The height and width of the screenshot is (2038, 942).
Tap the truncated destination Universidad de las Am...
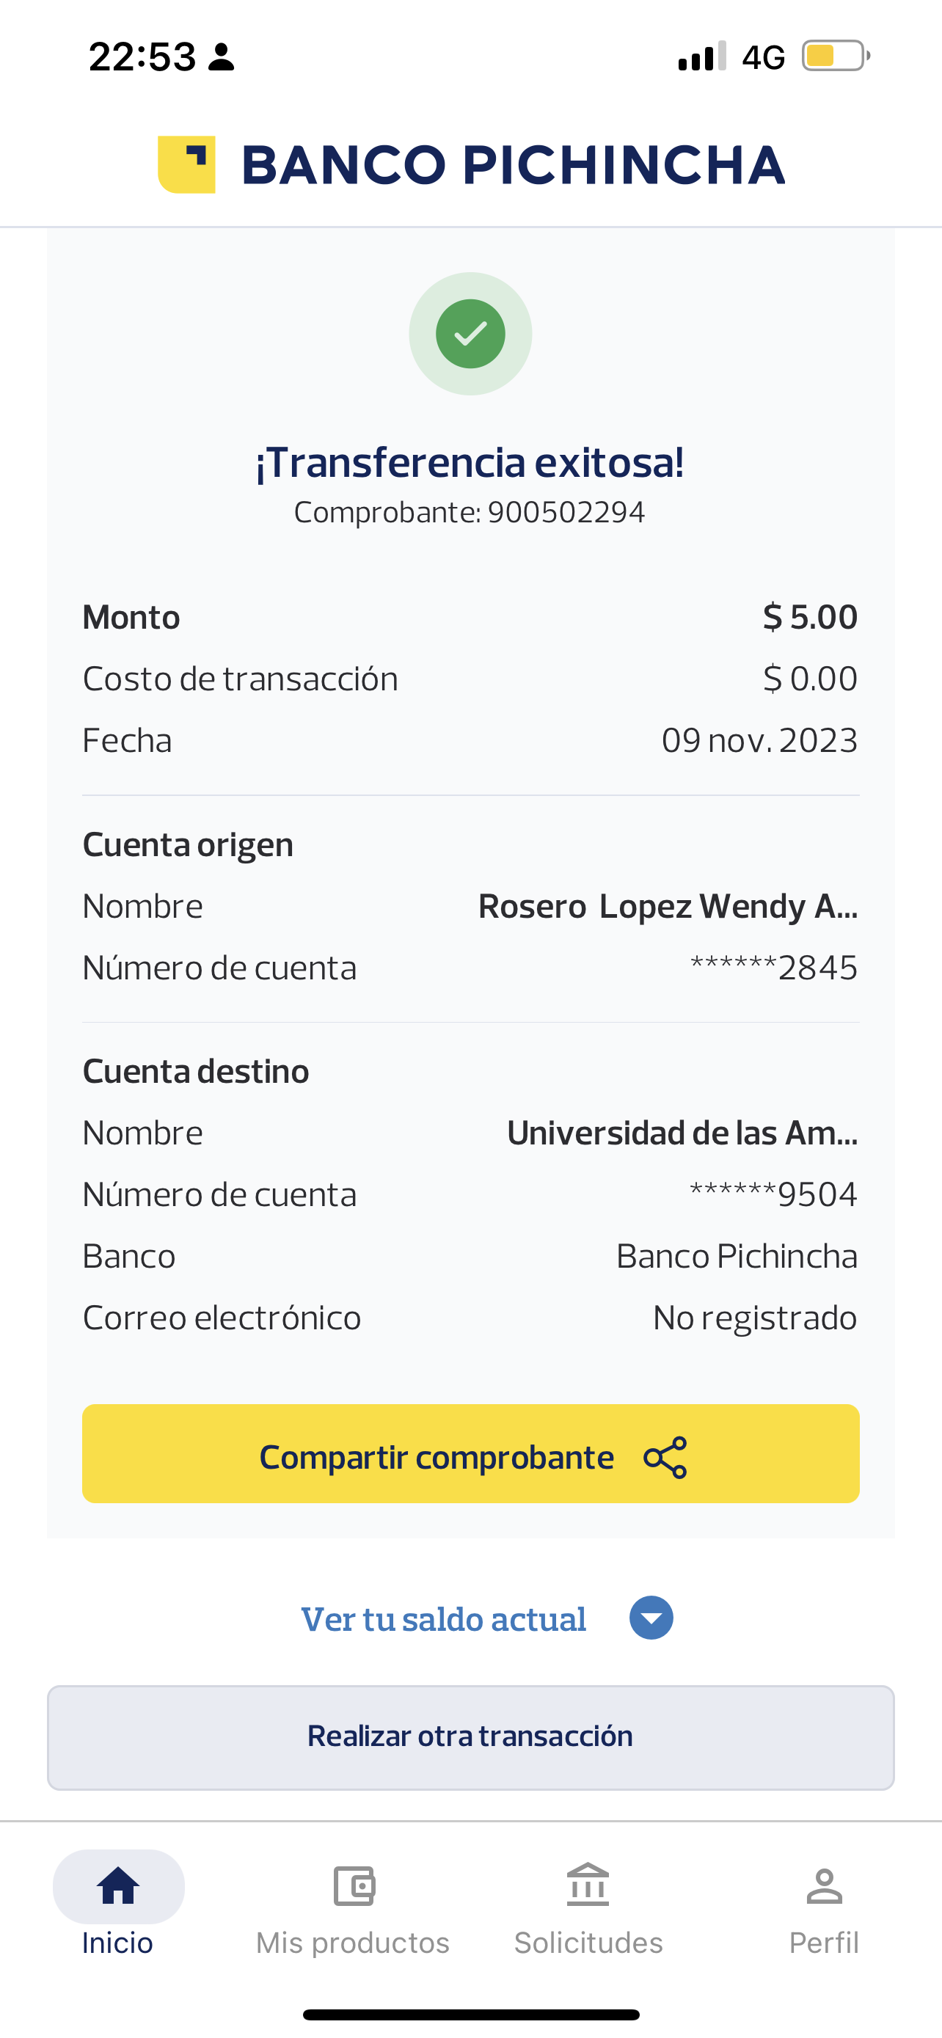tap(682, 1133)
